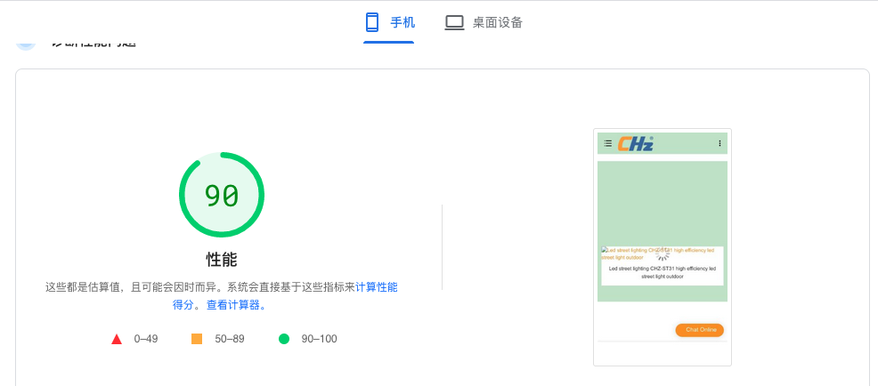Viewport: 878px width, 386px height.
Task: Click the hamburger menu icon in page preview
Action: (x=607, y=143)
